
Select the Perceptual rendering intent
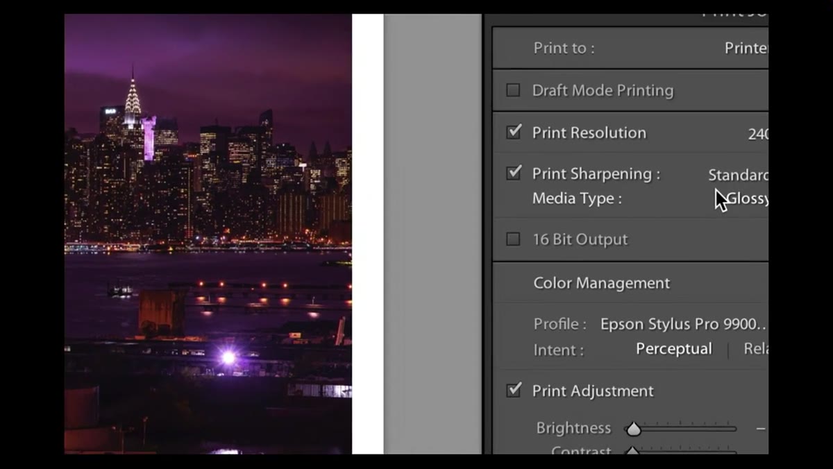coord(674,349)
